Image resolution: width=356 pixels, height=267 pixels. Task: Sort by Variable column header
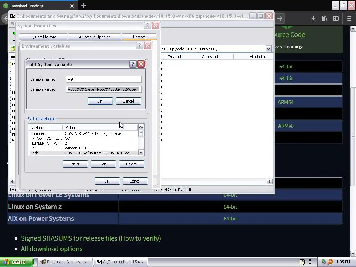[46, 127]
